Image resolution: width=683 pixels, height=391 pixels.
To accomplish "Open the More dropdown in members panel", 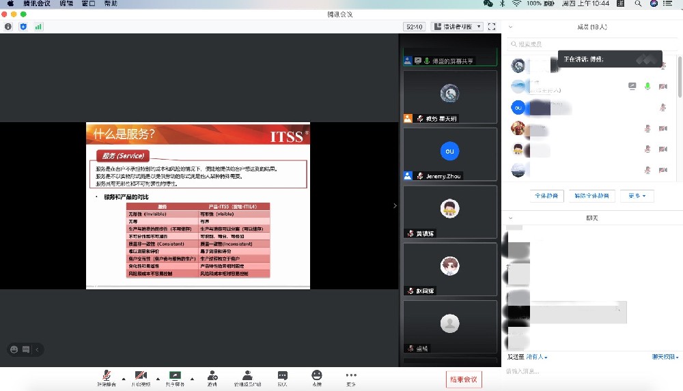I will click(x=637, y=196).
